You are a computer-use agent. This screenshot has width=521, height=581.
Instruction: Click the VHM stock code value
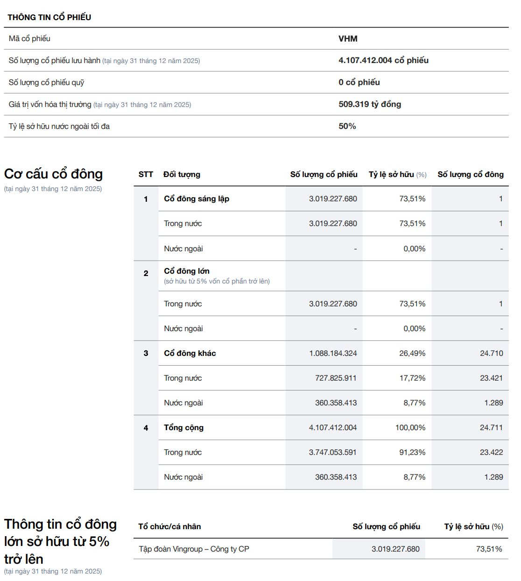pos(348,39)
